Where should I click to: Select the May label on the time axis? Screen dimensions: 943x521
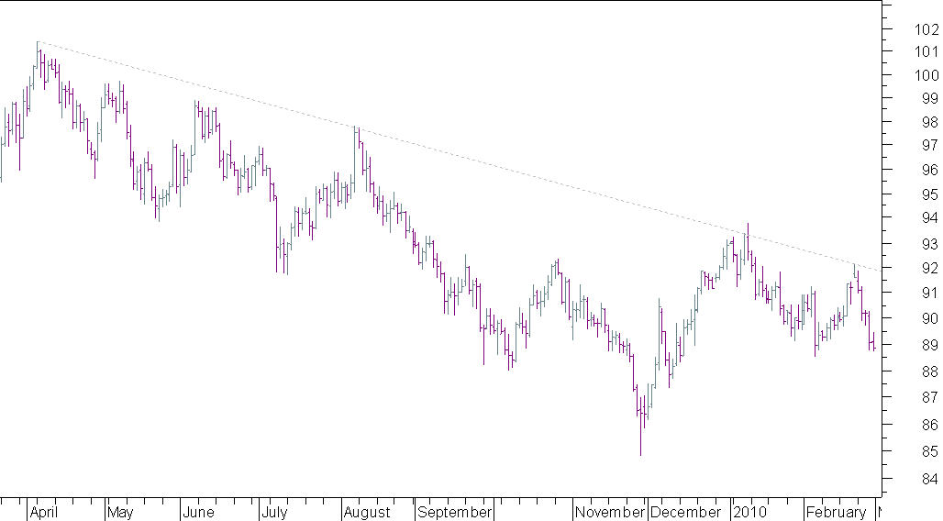[120, 512]
